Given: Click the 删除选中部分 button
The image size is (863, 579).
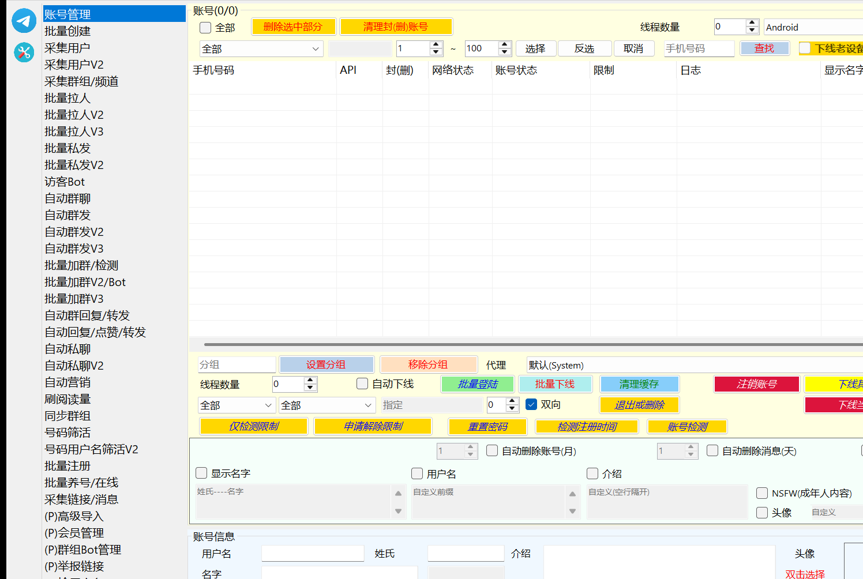Looking at the screenshot, I should click(293, 27).
